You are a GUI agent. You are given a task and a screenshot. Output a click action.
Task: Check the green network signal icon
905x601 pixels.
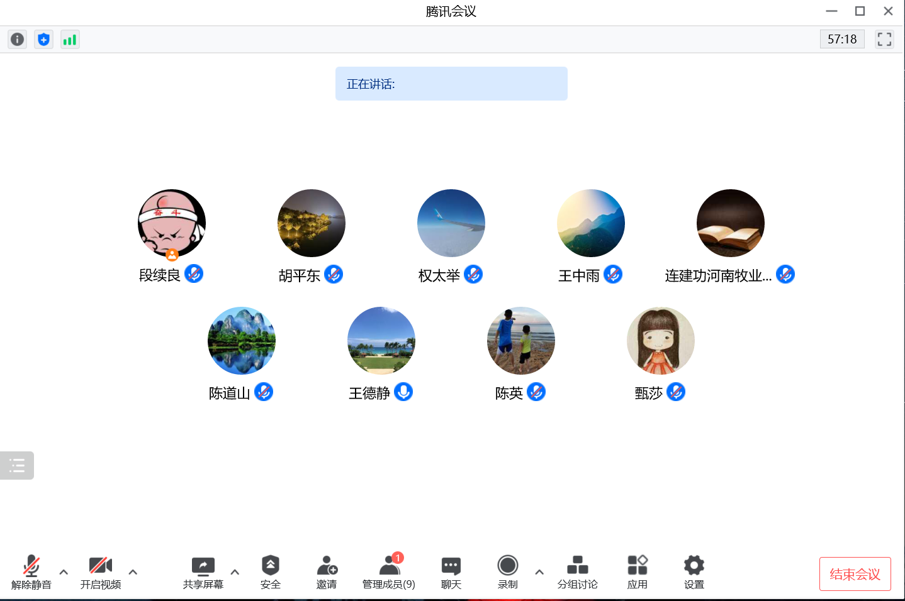point(70,40)
